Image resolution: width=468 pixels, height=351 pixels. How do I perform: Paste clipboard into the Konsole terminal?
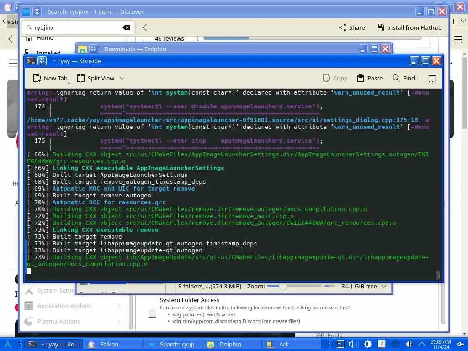click(370, 78)
